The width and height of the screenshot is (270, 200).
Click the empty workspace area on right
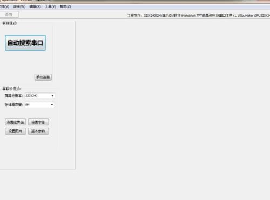tap(172, 108)
